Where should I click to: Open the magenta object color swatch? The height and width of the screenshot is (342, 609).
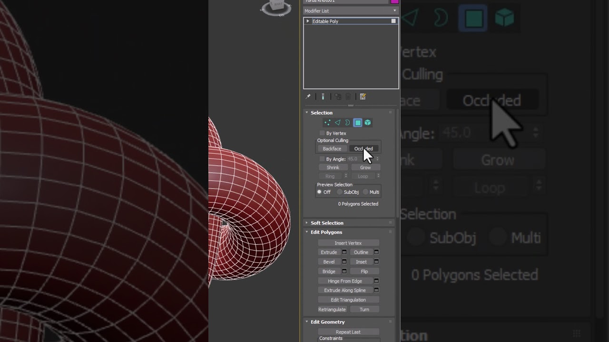(x=394, y=1)
